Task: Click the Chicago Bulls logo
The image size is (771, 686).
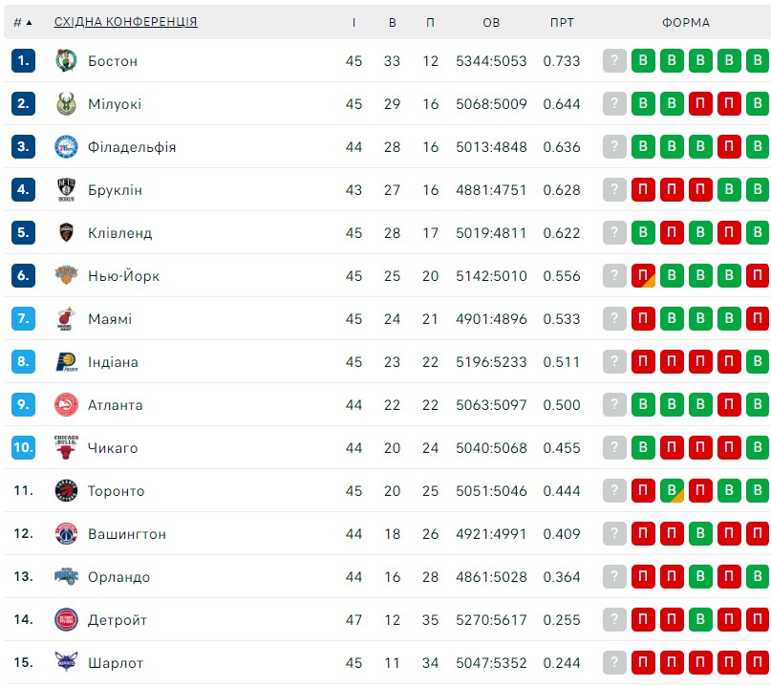Action: [66, 447]
